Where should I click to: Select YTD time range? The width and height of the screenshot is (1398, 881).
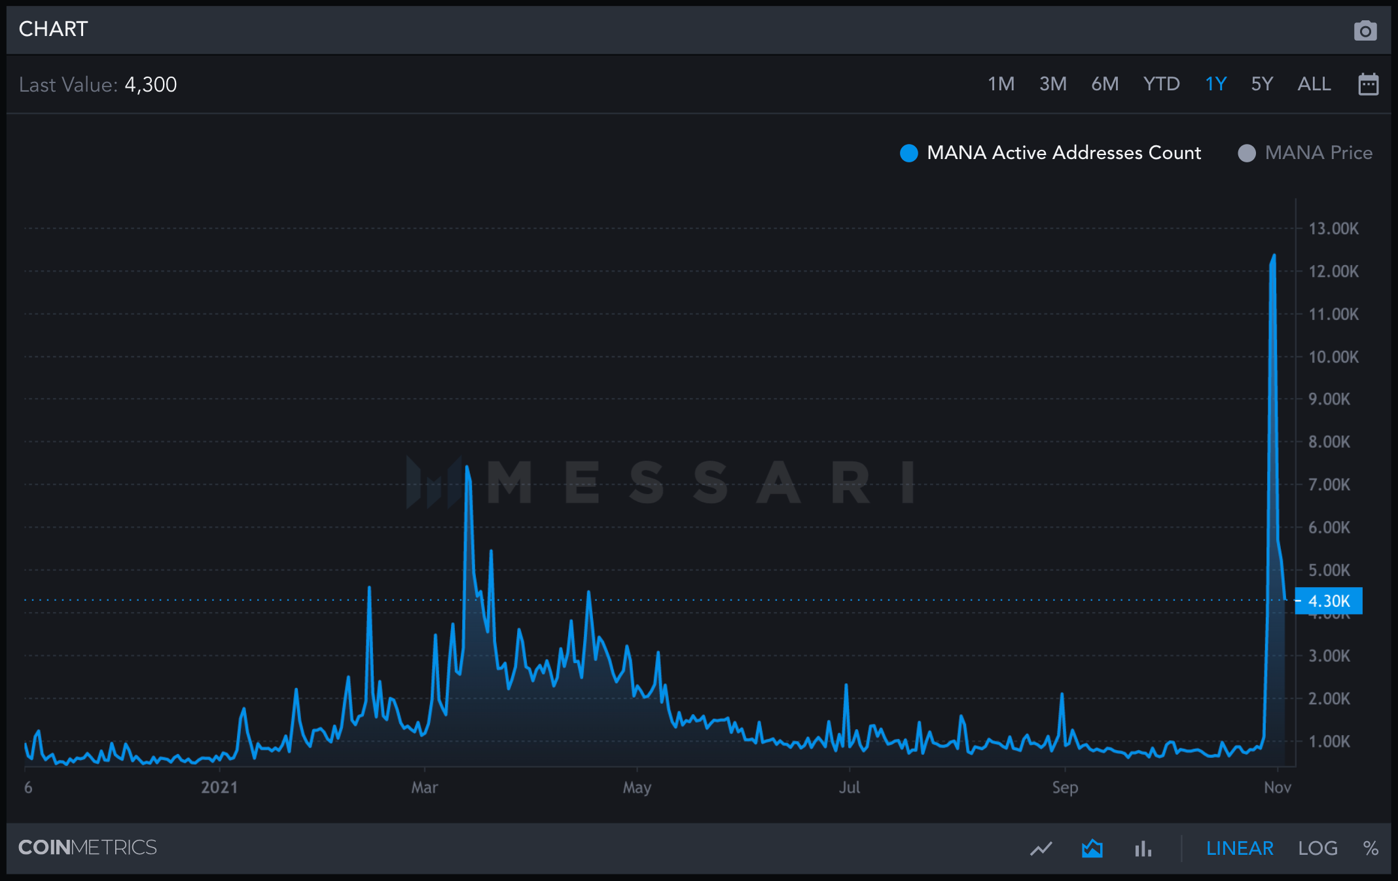click(1161, 84)
